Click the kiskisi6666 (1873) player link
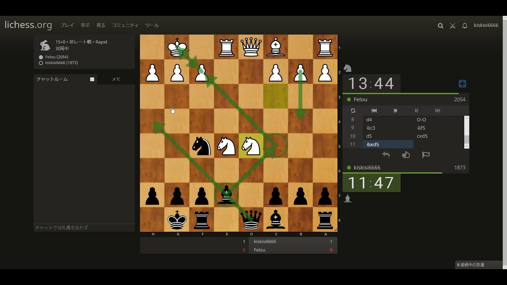507x285 pixels. coord(61,63)
